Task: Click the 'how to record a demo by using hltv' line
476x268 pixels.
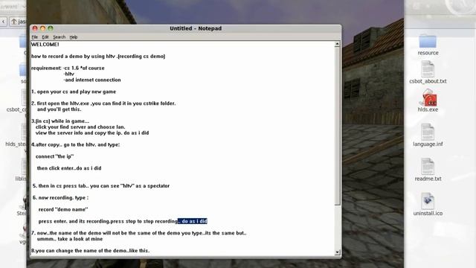Action: click(x=98, y=57)
